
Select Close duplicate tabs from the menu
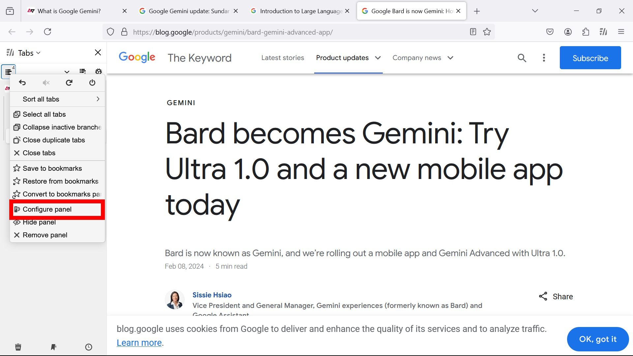54,140
